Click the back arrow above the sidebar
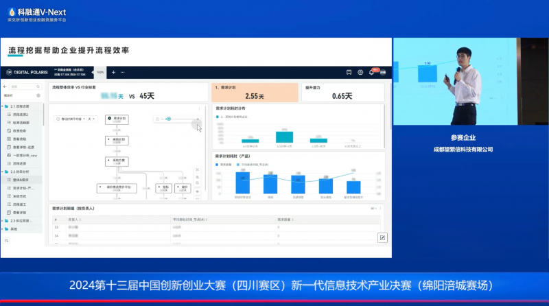 [x=5, y=86]
